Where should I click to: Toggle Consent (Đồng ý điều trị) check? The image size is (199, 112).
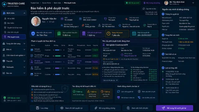tap(132, 80)
